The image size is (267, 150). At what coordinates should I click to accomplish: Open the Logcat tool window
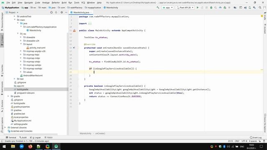(x=35, y=137)
